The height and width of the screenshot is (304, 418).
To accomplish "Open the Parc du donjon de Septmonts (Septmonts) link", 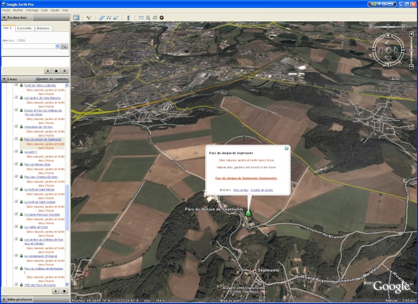I will (246, 178).
